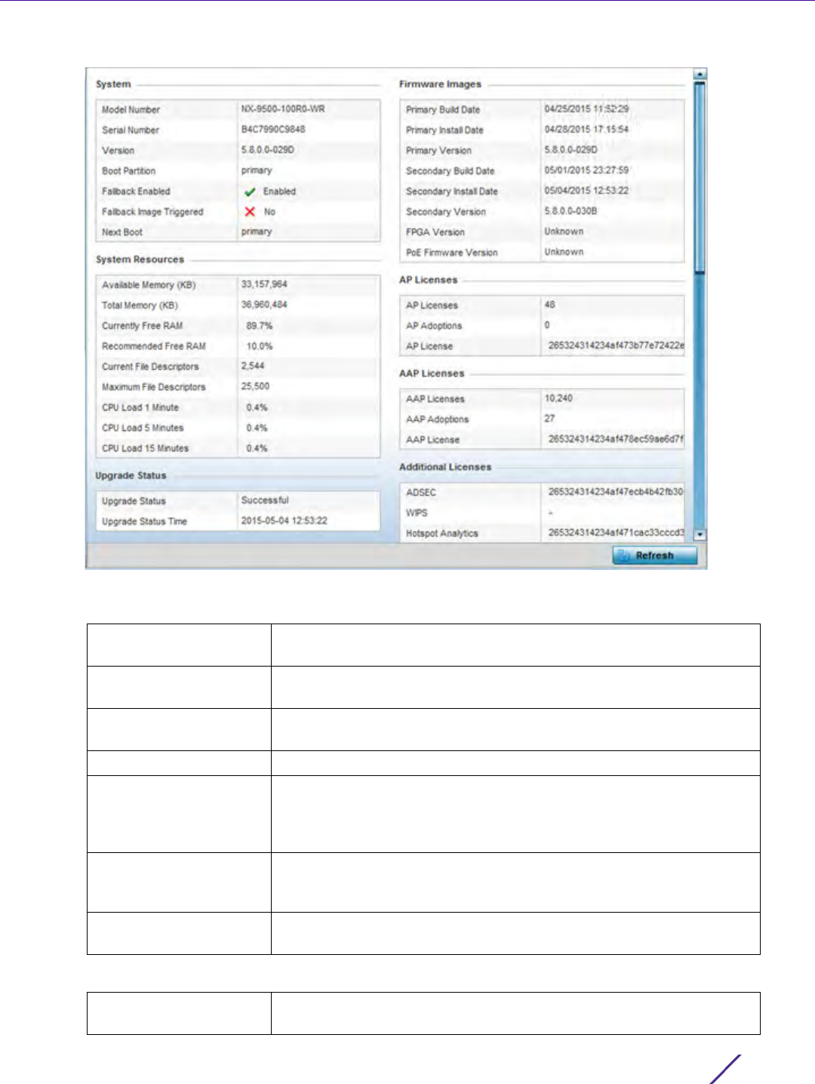Click the vertical scrollbar thumb
The image size is (815, 1084).
[700, 177]
